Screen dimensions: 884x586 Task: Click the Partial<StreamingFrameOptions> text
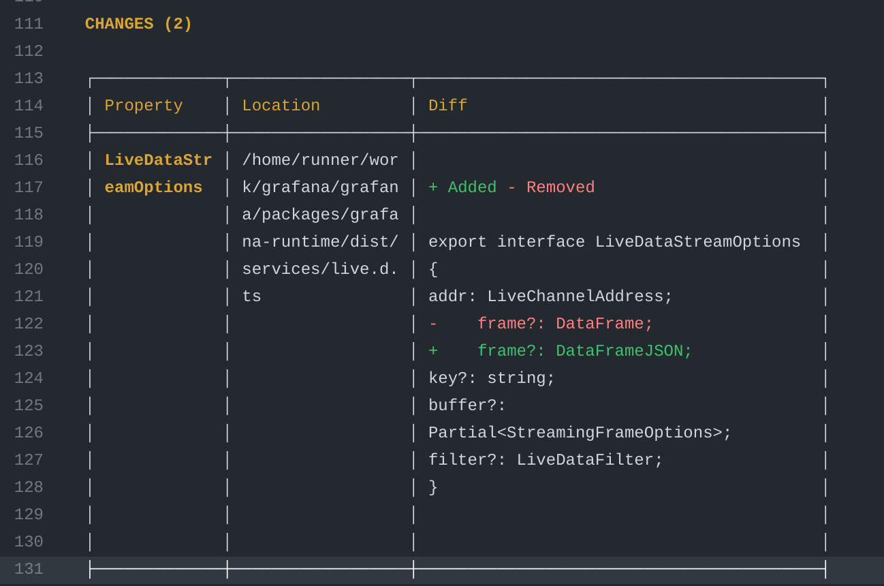(579, 432)
